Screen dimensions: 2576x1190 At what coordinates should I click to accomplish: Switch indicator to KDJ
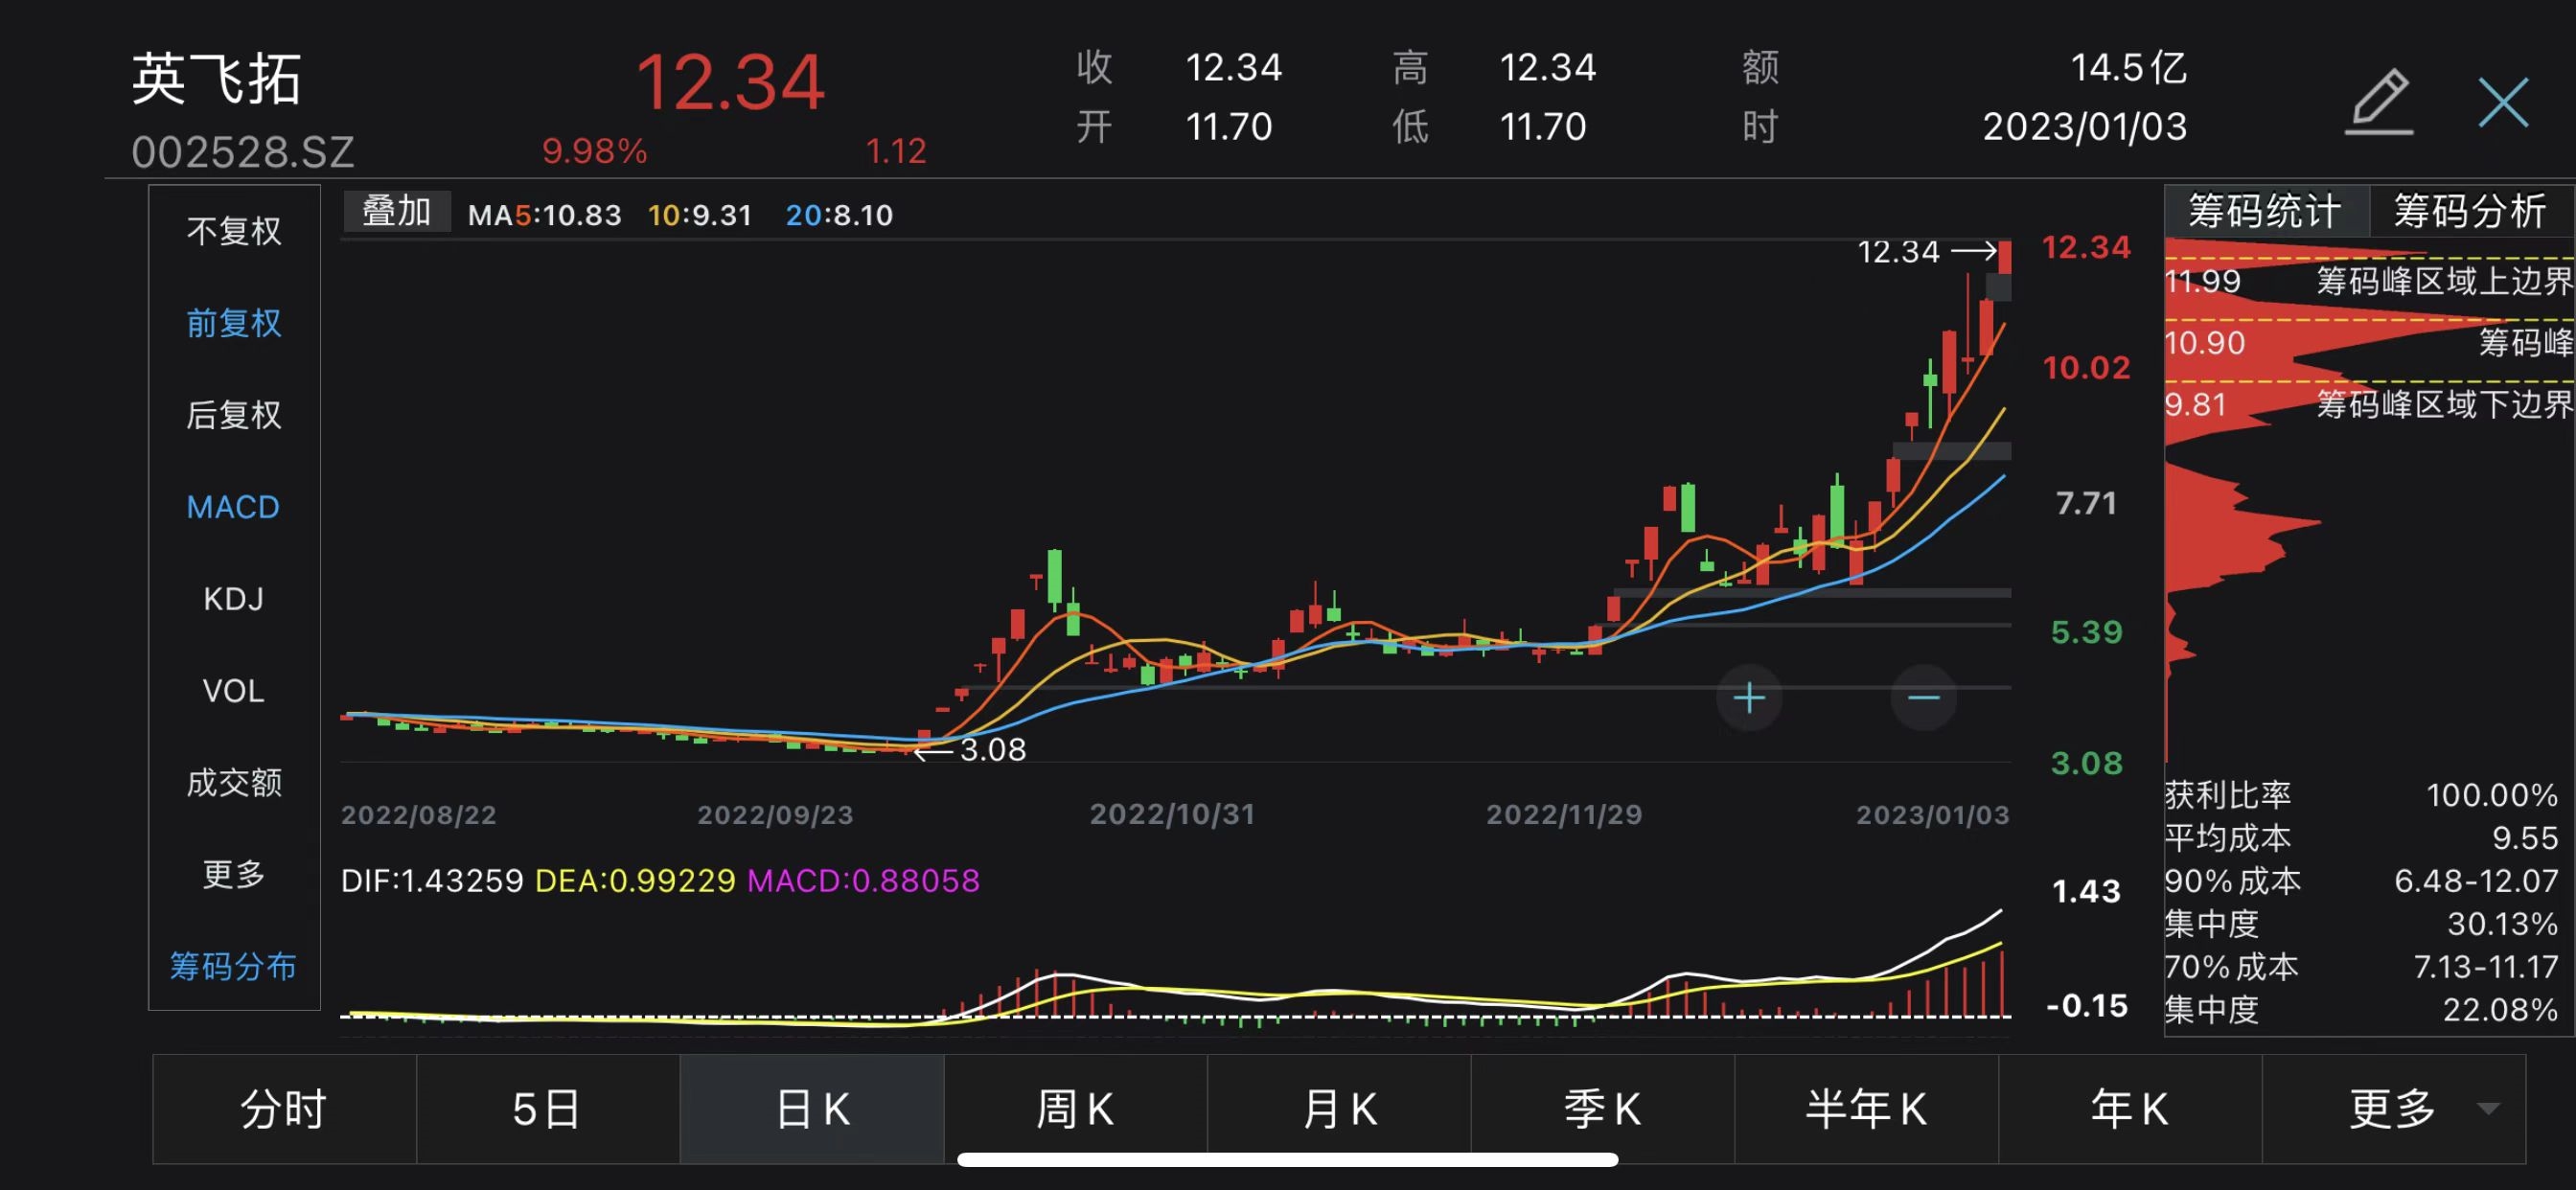(x=234, y=599)
